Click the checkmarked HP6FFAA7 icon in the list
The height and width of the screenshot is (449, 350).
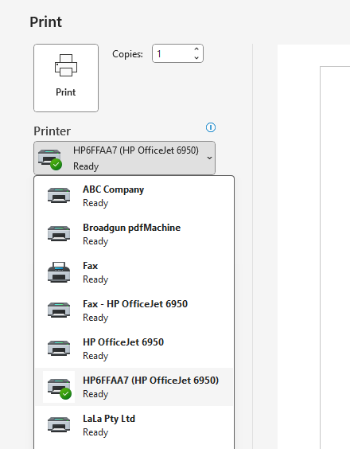click(59, 387)
